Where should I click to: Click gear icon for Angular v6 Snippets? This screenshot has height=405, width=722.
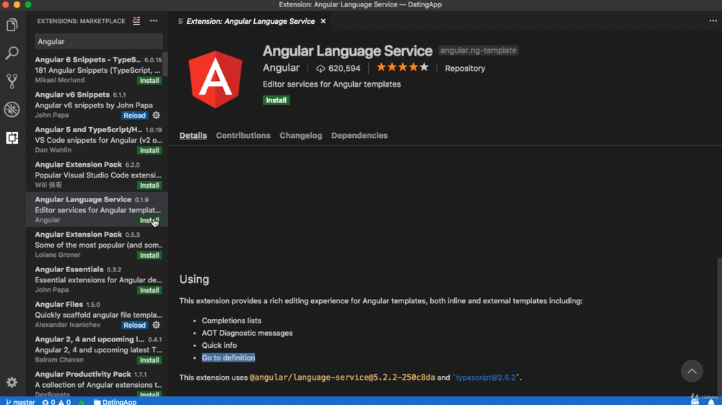point(156,116)
